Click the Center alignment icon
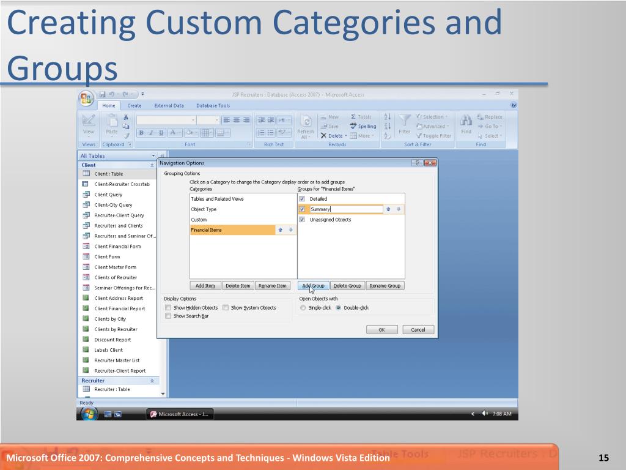This screenshot has width=626, height=470. coord(237,120)
